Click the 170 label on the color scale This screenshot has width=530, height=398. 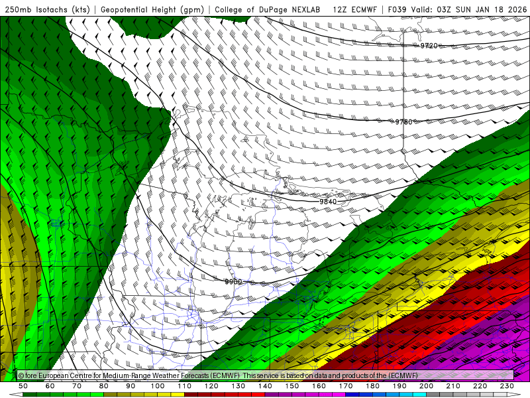click(346, 386)
